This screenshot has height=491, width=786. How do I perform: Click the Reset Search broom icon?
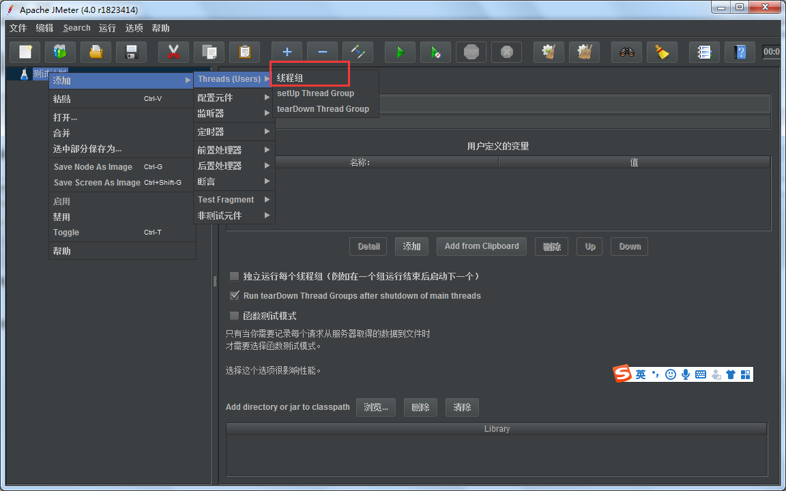[x=663, y=52]
